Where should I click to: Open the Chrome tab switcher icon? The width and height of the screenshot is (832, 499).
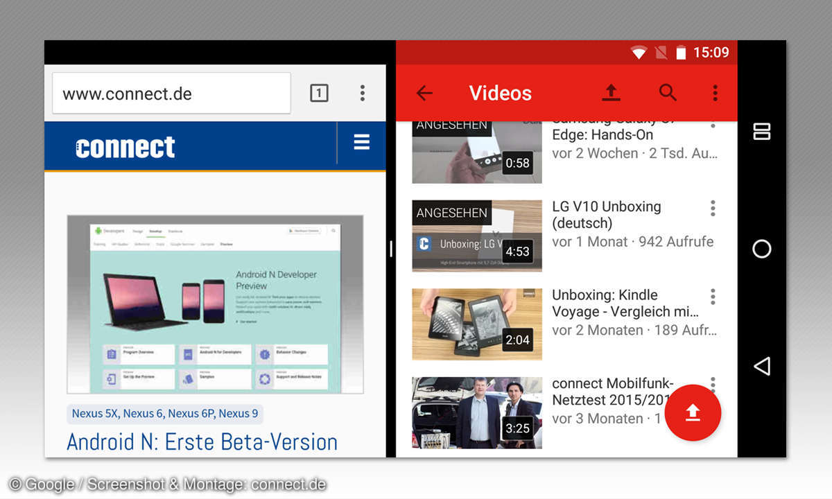click(319, 93)
